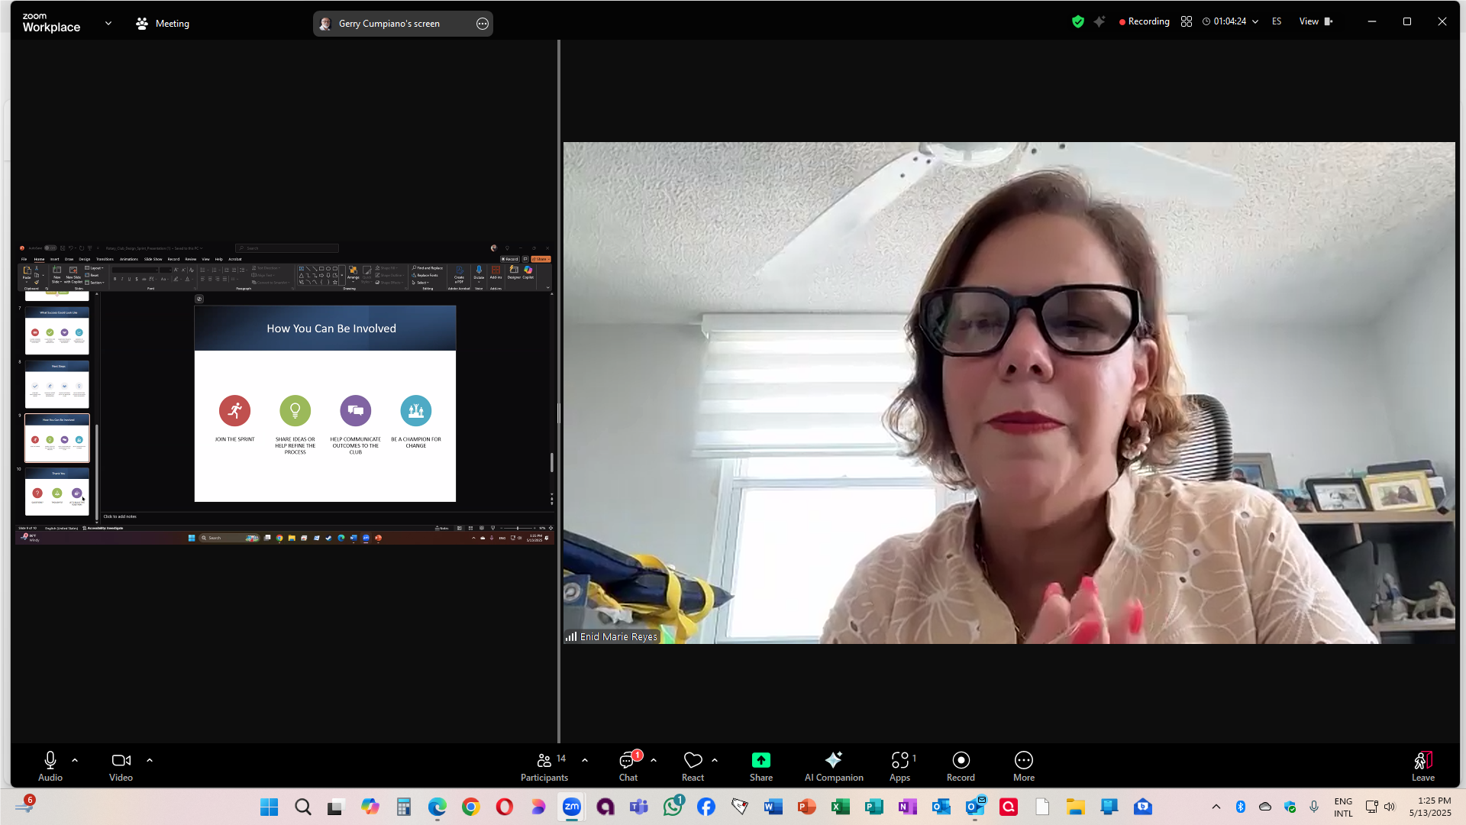The width and height of the screenshot is (1466, 825).
Task: Open Excel from the Windows taskbar
Action: pos(840,807)
